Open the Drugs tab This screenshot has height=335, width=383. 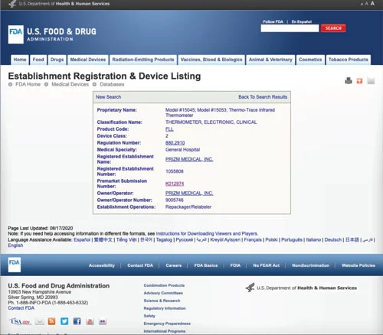click(x=57, y=60)
